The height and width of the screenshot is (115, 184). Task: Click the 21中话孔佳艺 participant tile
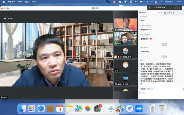click(x=125, y=52)
